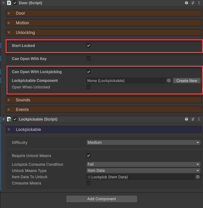
Task: Open presets for the Lockpickable script component
Action: (x=193, y=119)
